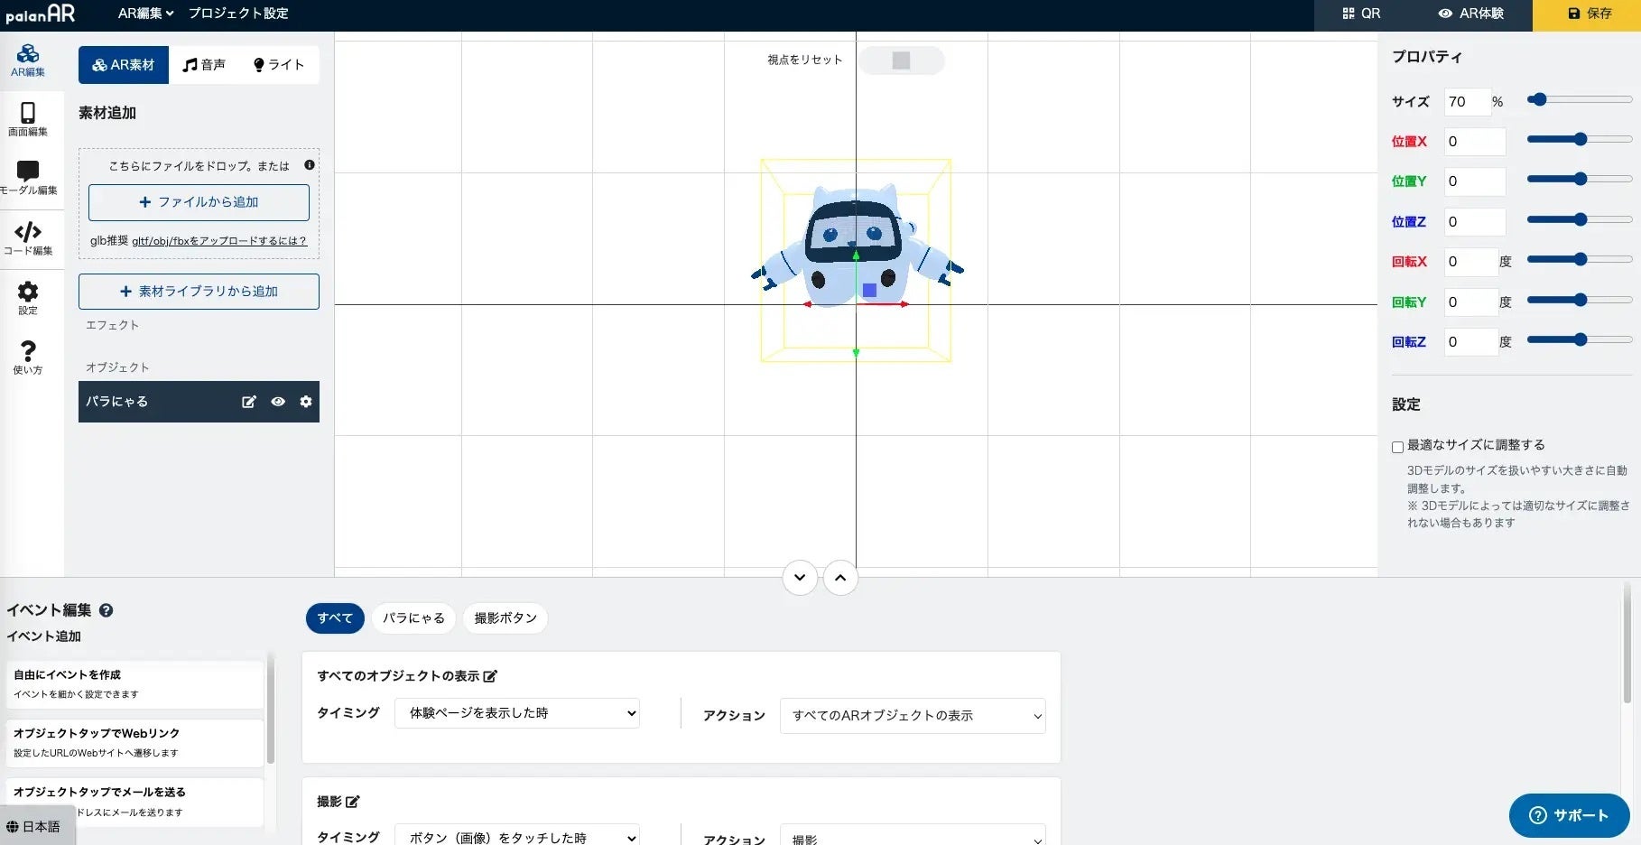Click the info icon beside file drop text
1641x845 pixels.
click(x=310, y=165)
